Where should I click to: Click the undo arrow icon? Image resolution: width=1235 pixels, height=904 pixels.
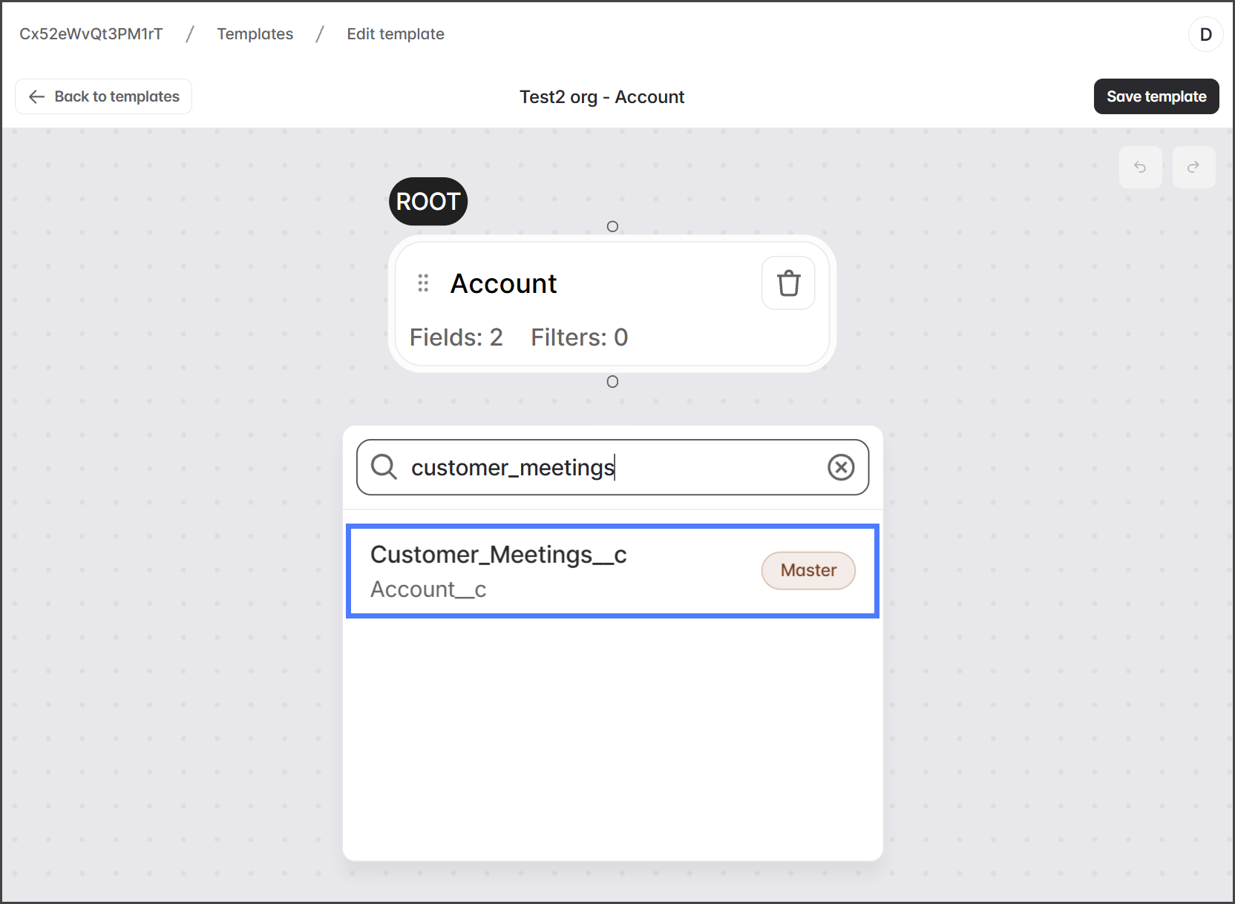click(x=1140, y=167)
